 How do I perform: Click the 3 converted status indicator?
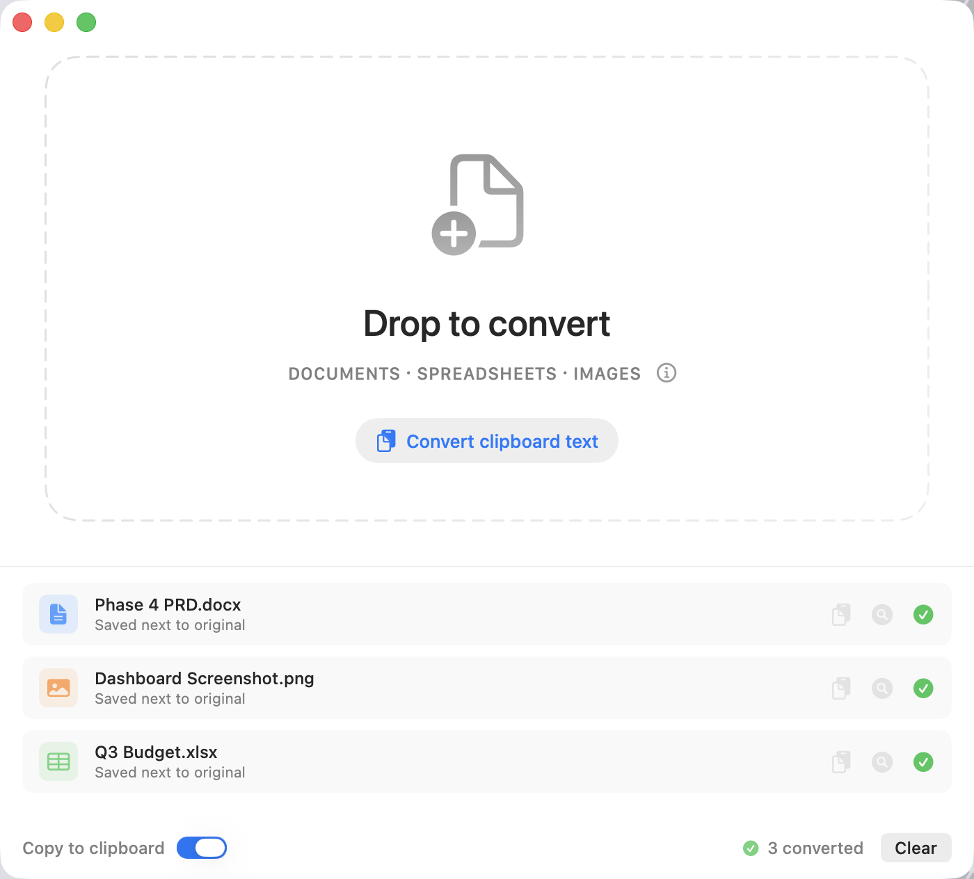803,848
